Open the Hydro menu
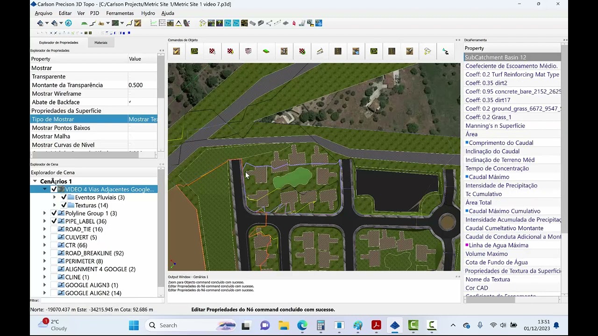Viewport: 598px width, 336px height. click(148, 13)
